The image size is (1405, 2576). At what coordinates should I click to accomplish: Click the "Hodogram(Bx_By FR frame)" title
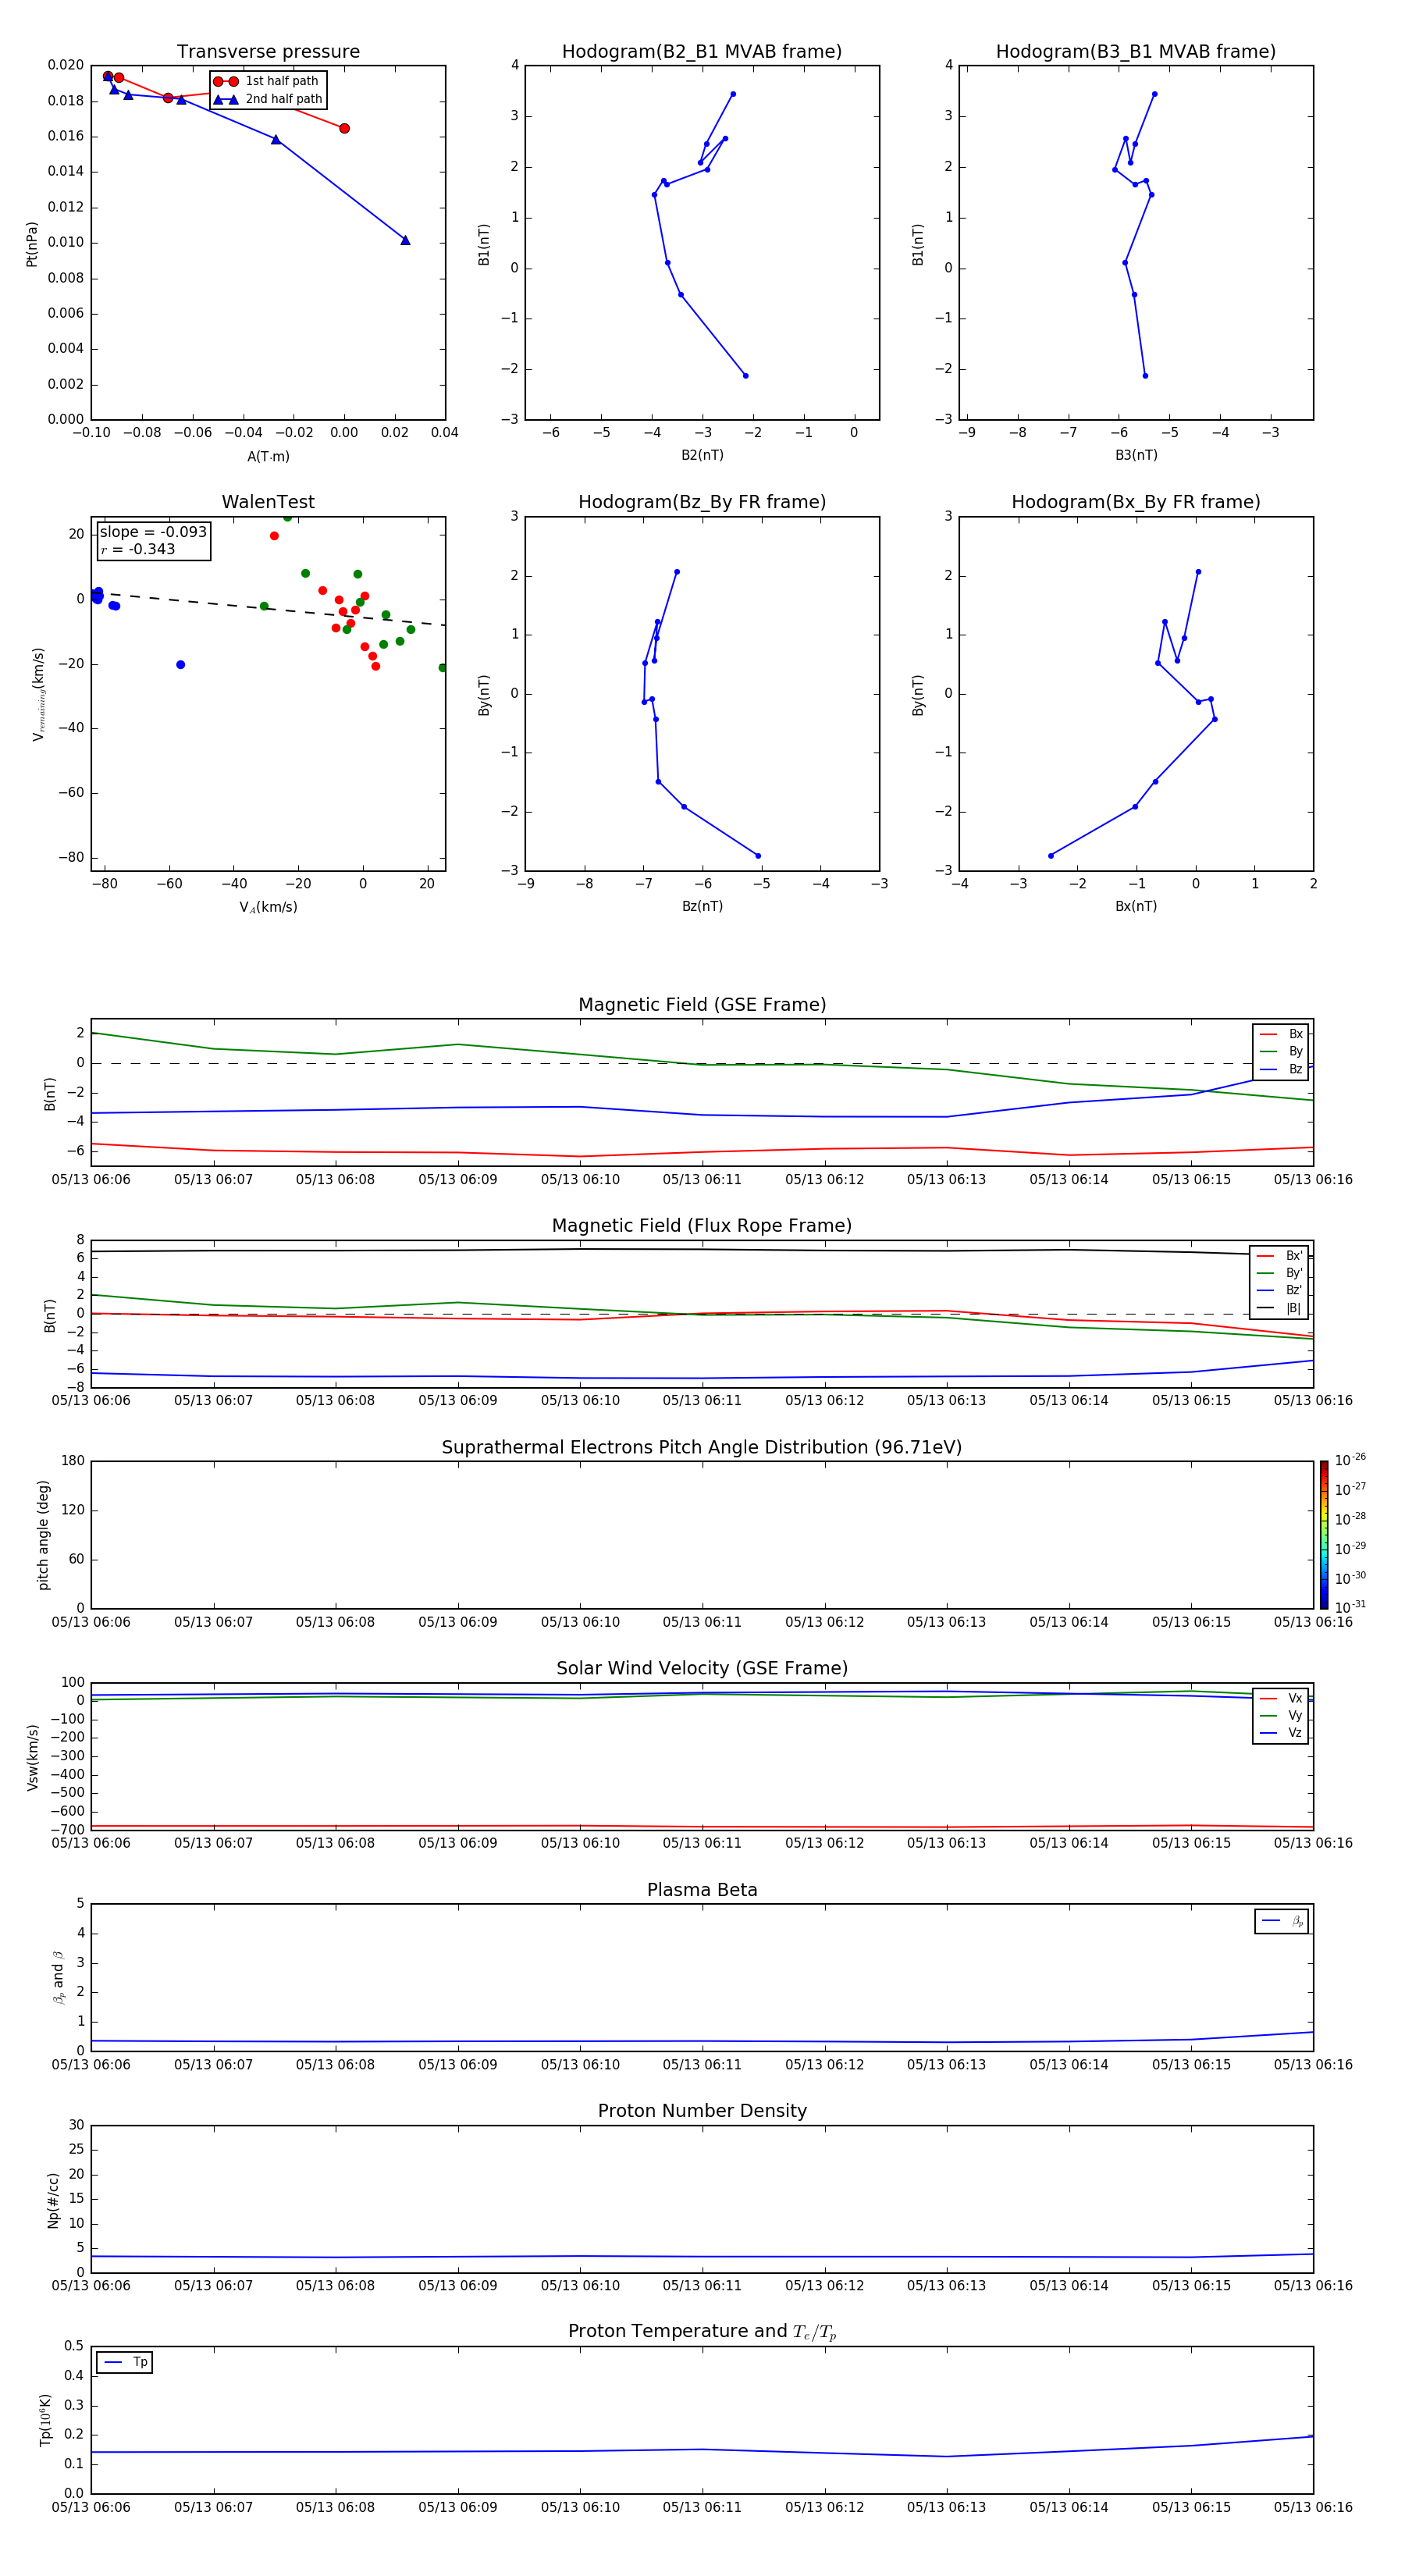tap(1136, 502)
